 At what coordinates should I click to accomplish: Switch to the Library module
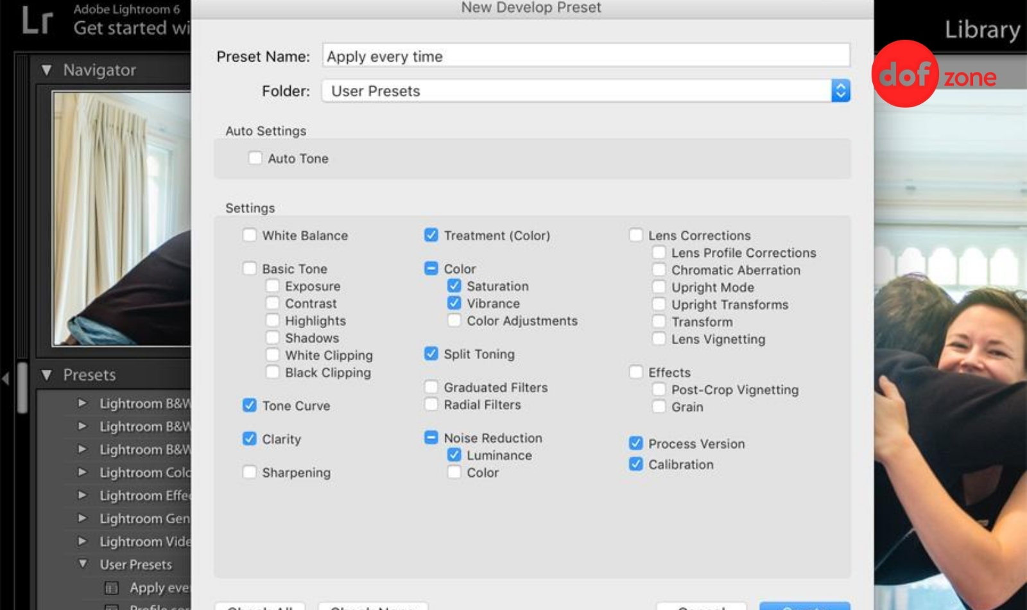coord(982,30)
